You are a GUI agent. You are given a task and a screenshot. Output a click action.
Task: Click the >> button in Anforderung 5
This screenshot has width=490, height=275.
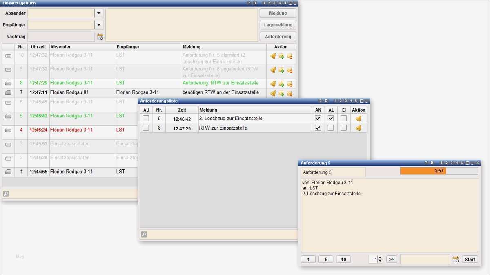click(392, 260)
